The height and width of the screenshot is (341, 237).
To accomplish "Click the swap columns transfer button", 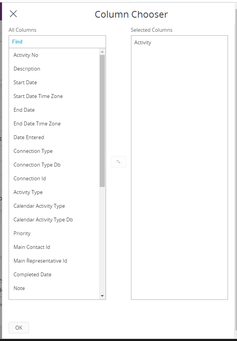I will (x=118, y=161).
